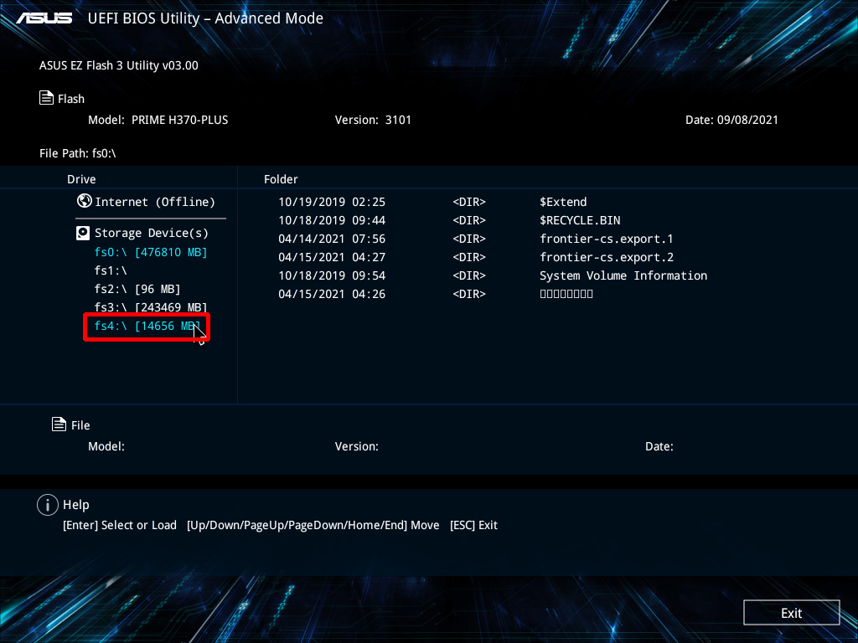
Task: Click the UEFI BIOS Utility – Advanced Mode title
Action: click(205, 18)
